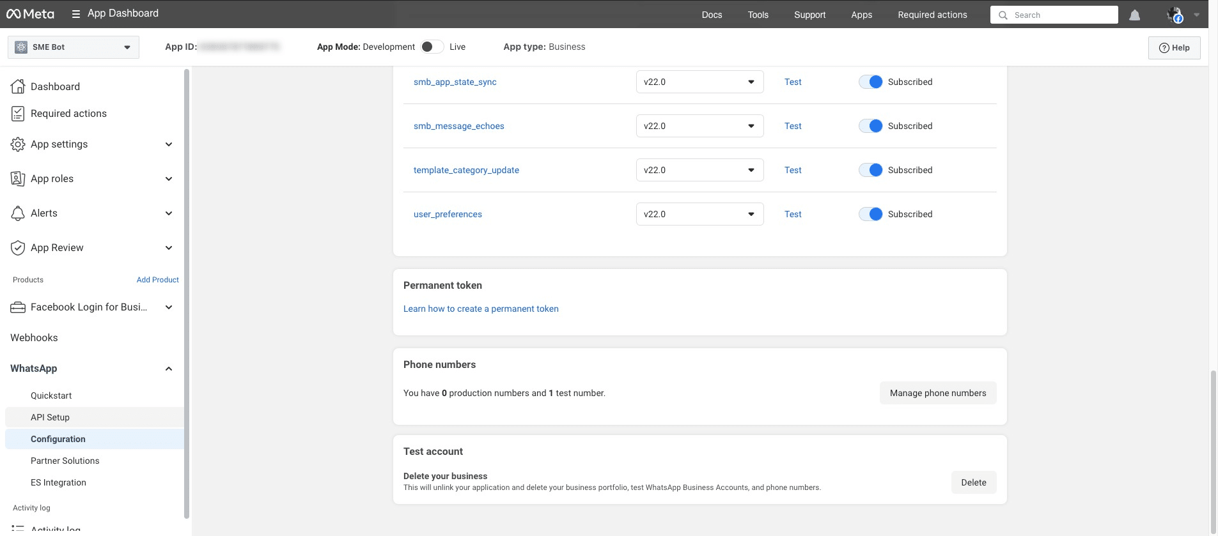Expand the App settings section
Viewport: 1218px width, 536px height.
click(x=169, y=144)
